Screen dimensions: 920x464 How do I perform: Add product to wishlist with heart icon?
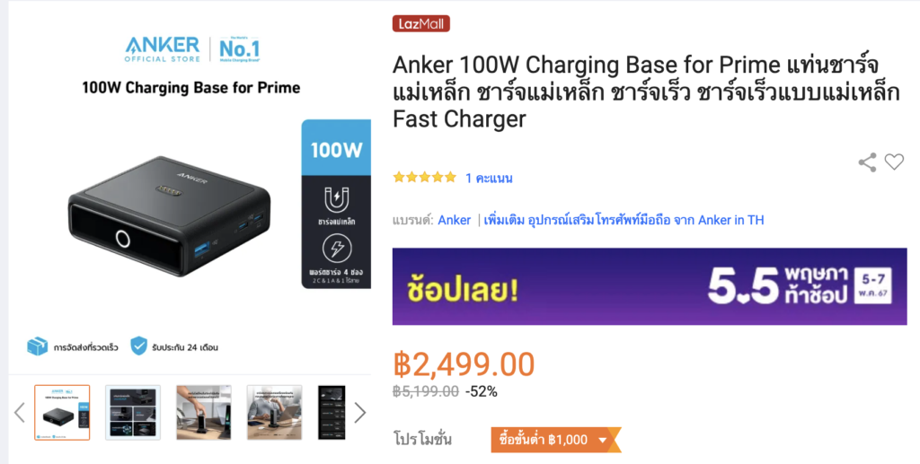coord(894,162)
